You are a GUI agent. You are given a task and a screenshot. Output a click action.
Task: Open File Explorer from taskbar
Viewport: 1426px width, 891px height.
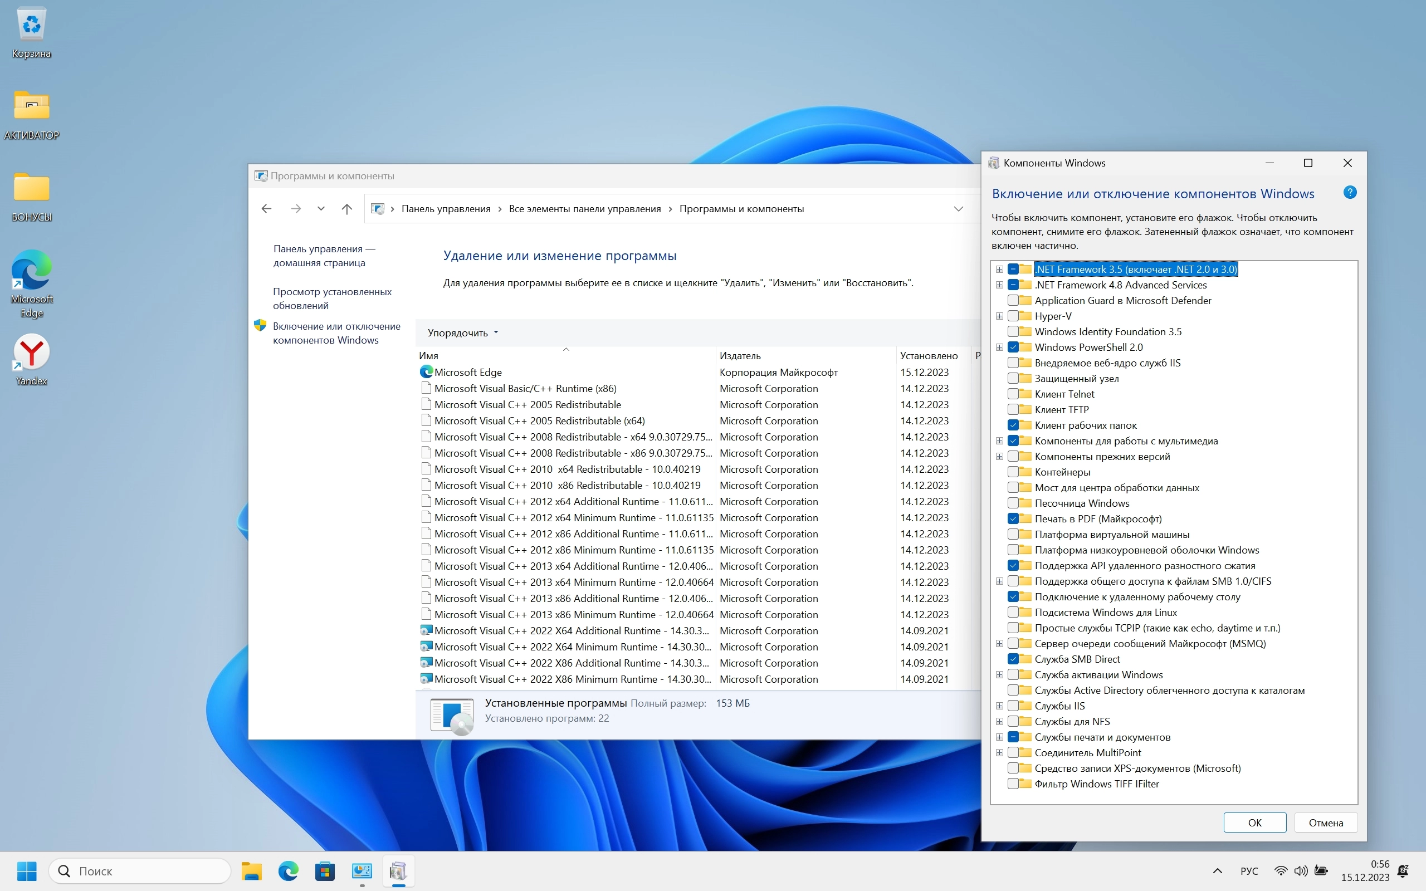click(252, 870)
